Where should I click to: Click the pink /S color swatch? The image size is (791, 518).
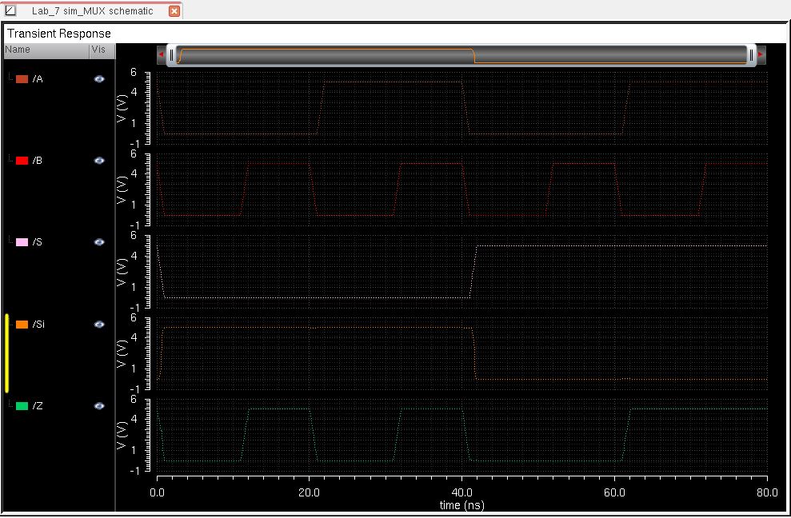[22, 242]
